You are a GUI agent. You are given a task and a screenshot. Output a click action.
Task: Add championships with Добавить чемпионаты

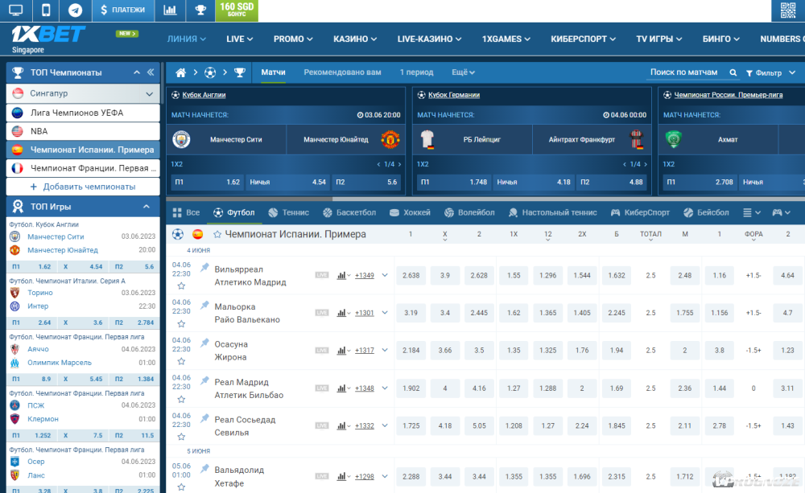[83, 187]
